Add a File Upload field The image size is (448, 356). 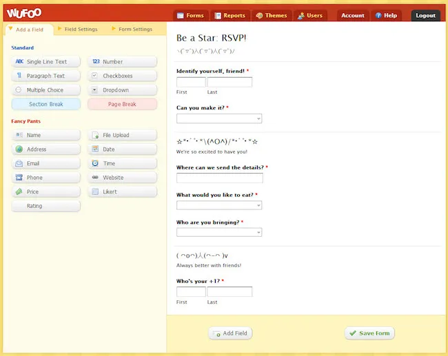click(122, 135)
